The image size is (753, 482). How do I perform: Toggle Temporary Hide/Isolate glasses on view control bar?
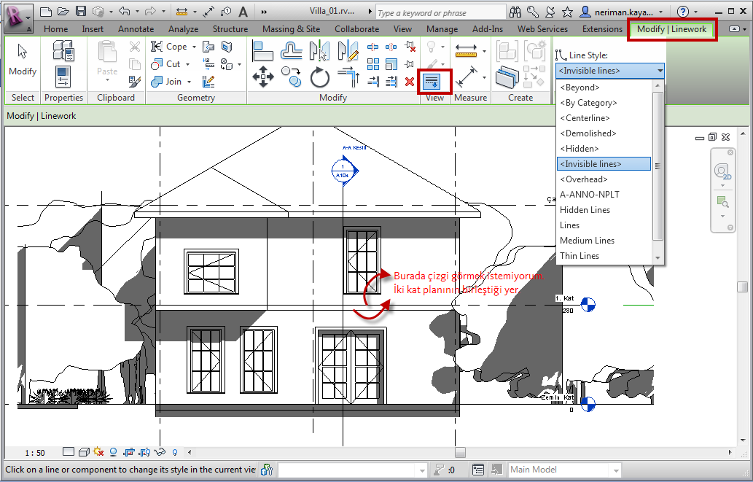click(159, 451)
